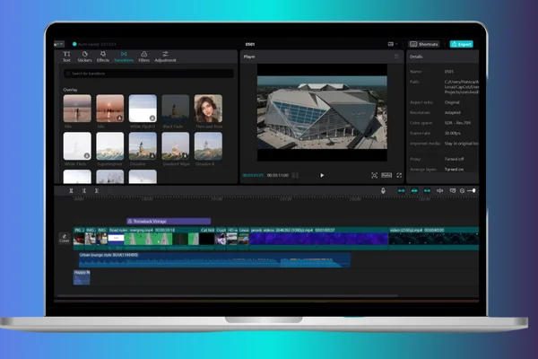
Task: Select the Split tool in timeline toolbar
Action: (71, 190)
